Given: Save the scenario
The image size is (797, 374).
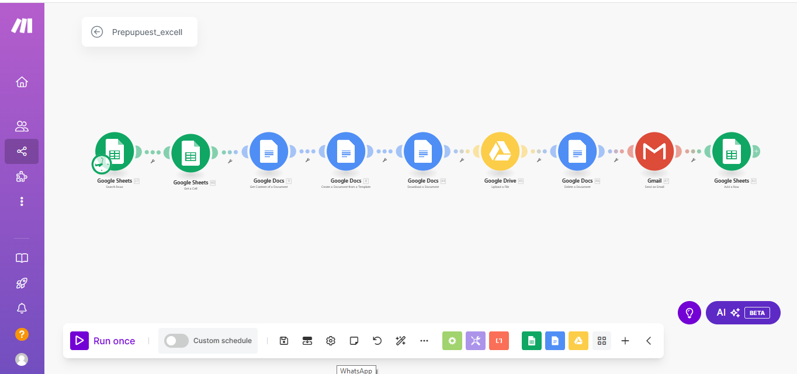Looking at the screenshot, I should pyautogui.click(x=283, y=341).
